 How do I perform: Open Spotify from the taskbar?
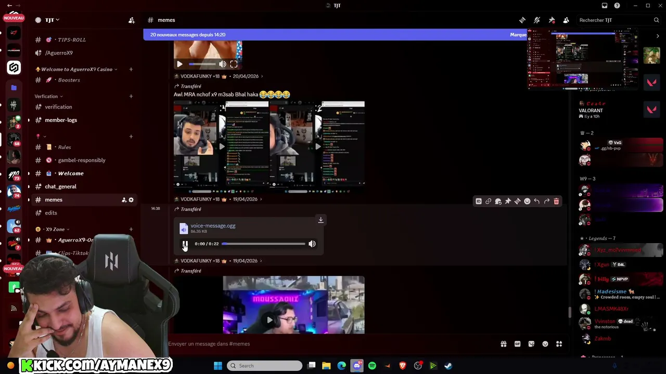tap(372, 366)
